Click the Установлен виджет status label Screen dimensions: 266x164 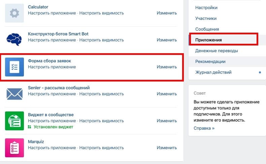pyautogui.click(x=54, y=127)
